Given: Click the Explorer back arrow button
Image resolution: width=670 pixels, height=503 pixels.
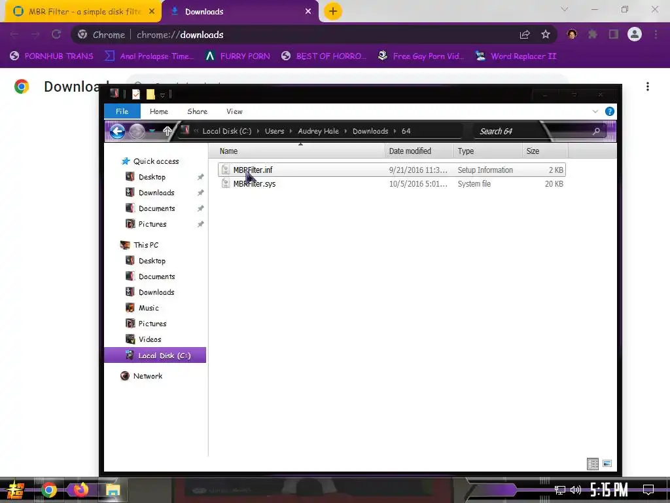Looking at the screenshot, I should click(117, 131).
